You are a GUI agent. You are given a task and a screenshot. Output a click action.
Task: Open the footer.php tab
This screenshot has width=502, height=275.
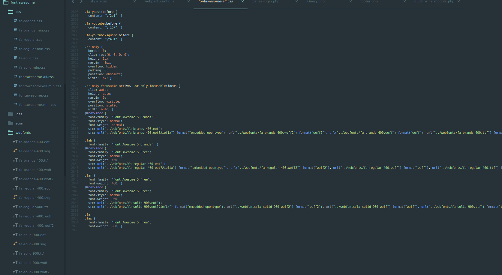coord(369,1)
